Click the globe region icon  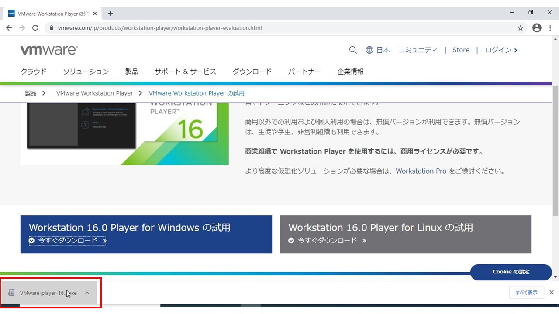pos(369,50)
